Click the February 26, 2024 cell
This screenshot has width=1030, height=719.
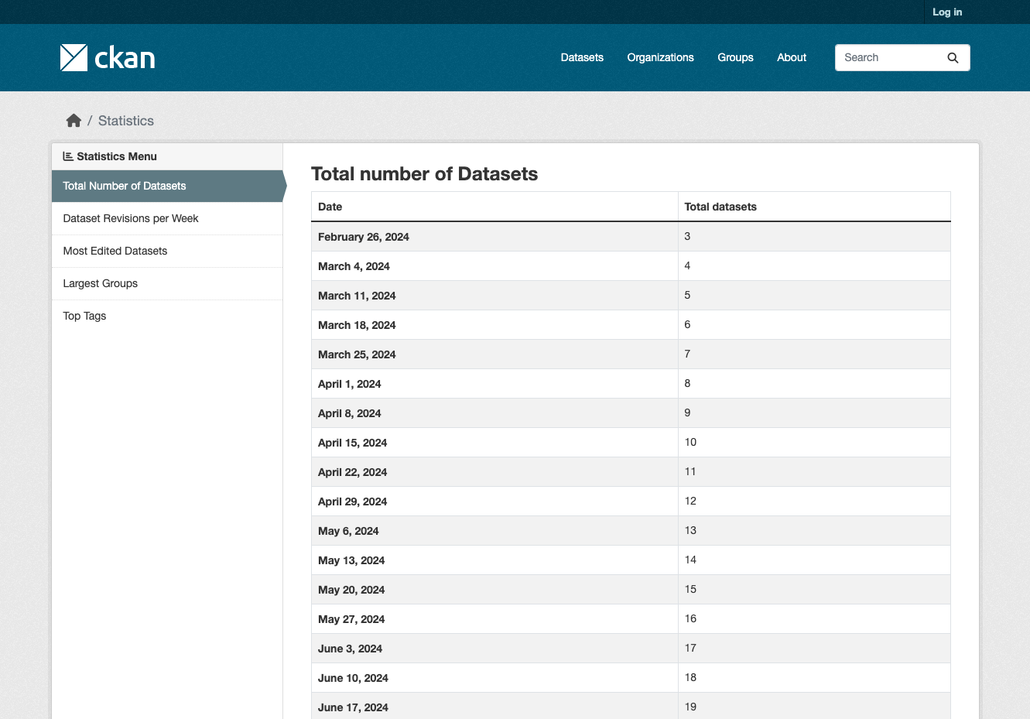pyautogui.click(x=494, y=237)
